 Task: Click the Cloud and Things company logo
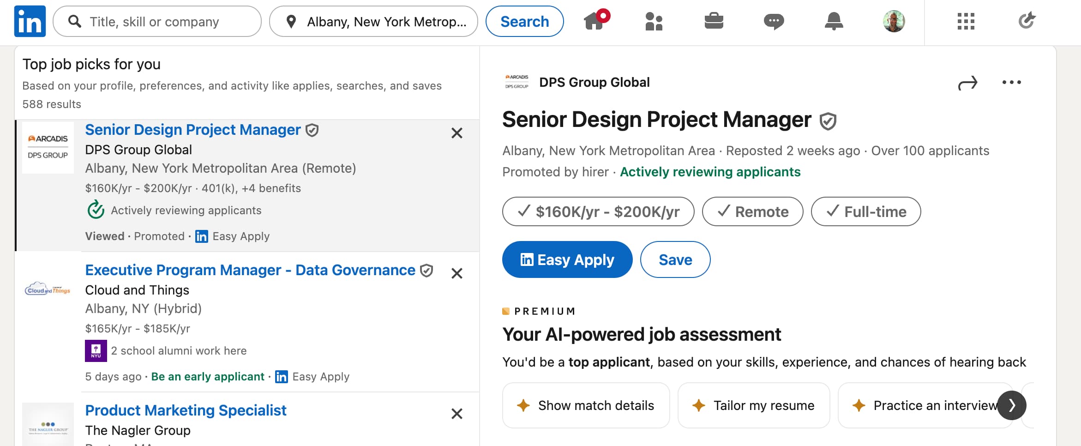tap(48, 289)
